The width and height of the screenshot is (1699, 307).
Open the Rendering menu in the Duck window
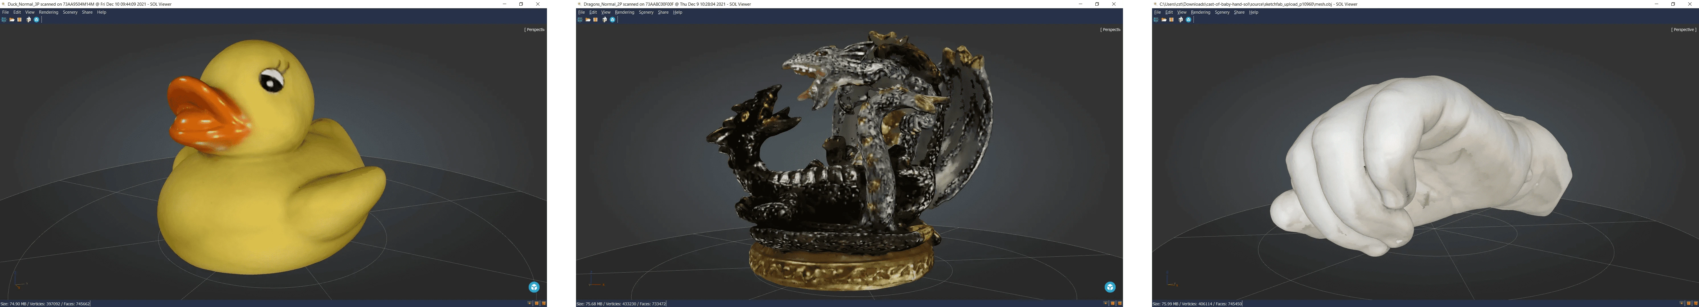[x=49, y=12]
